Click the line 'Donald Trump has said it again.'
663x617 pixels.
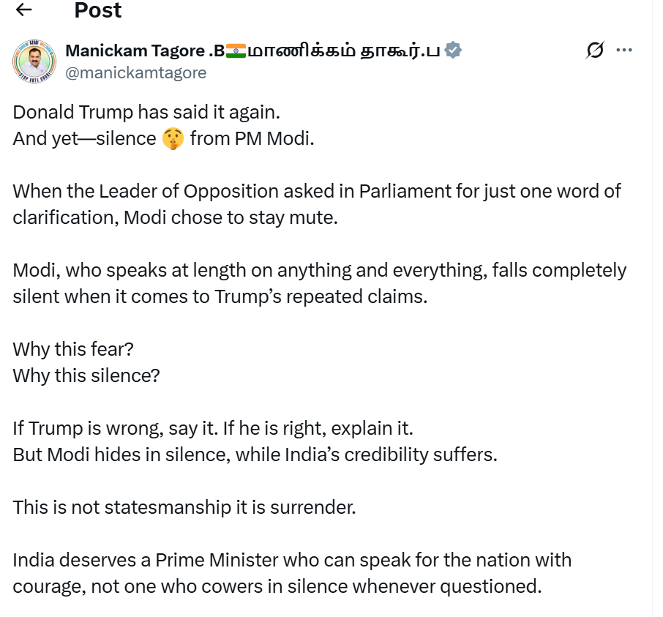(x=146, y=112)
